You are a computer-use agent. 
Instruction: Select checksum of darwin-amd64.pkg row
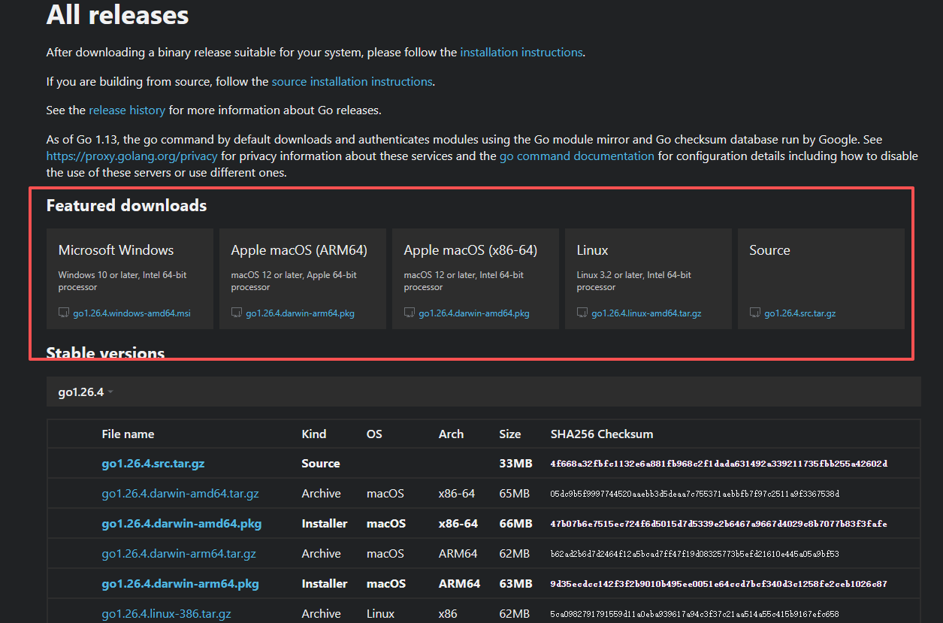pos(718,524)
